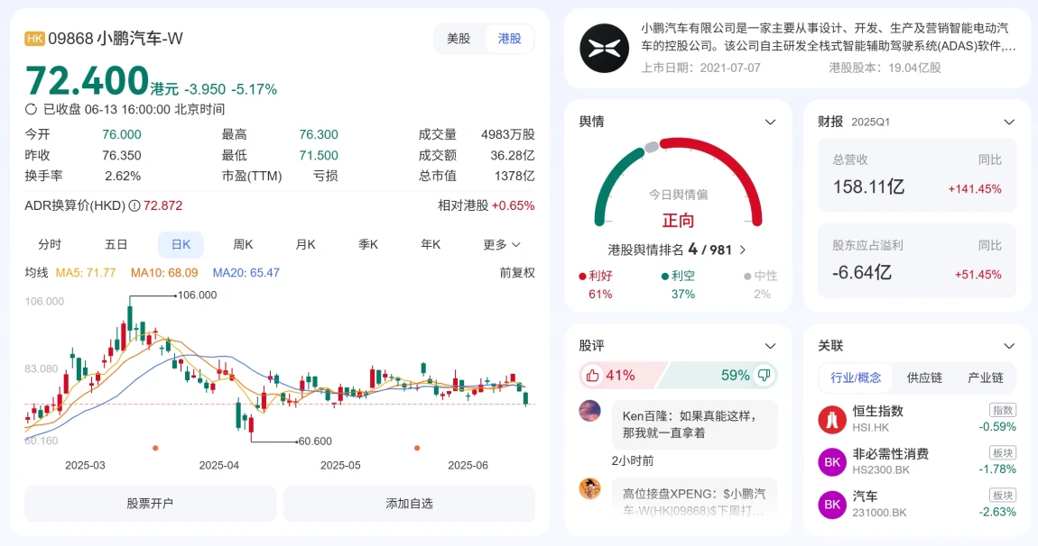Click the thumbs-up bullish vote icon
The height and width of the screenshot is (546, 1038).
(593, 375)
